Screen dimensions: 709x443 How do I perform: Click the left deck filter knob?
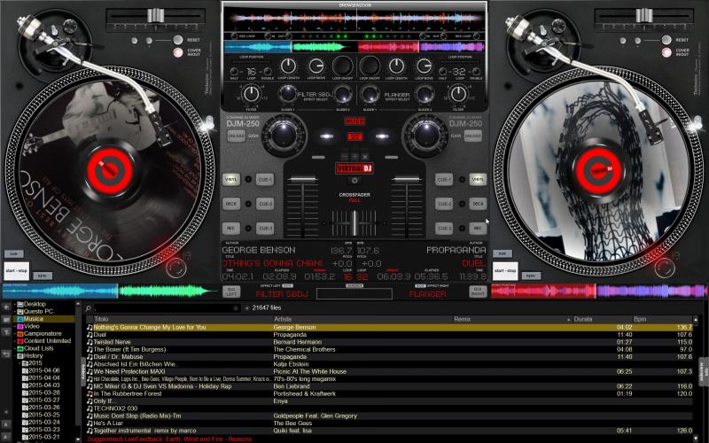tap(251, 94)
